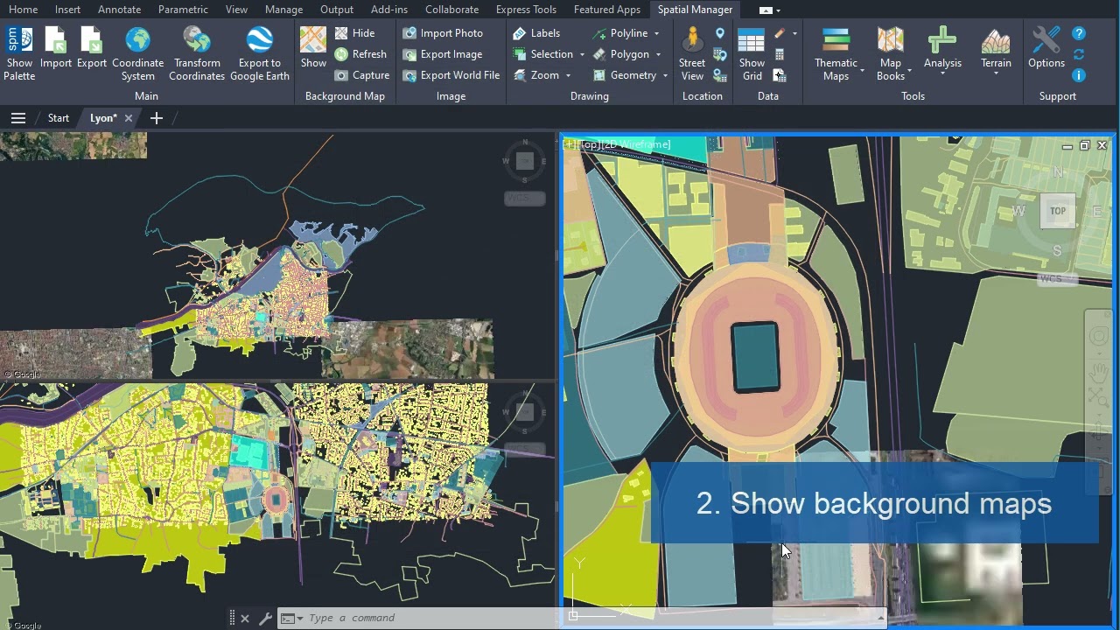Click the calculator icon in Data panel
Image resolution: width=1120 pixels, height=630 pixels.
(779, 54)
